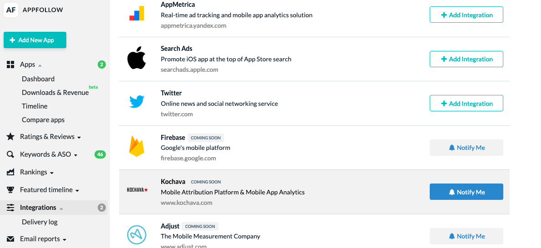This screenshot has width=541, height=248.
Task: Click the Adjust circular logo
Action: [x=137, y=235]
